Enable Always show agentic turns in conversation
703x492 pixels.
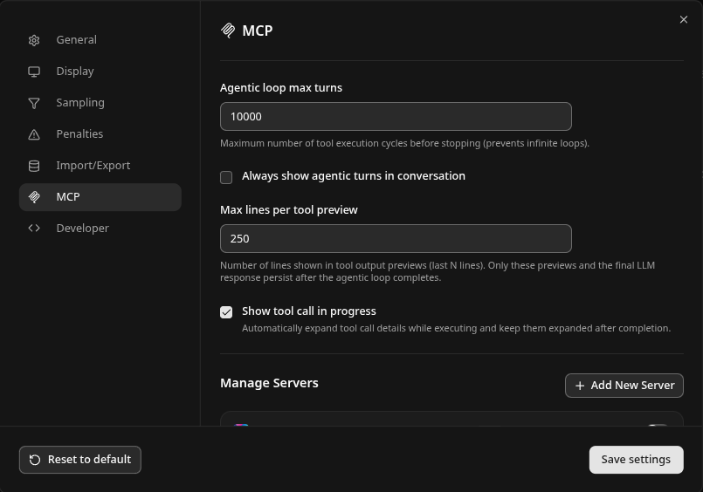[x=226, y=177]
